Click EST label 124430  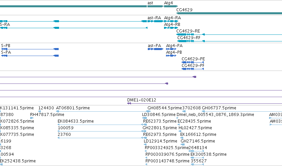click(x=46, y=108)
